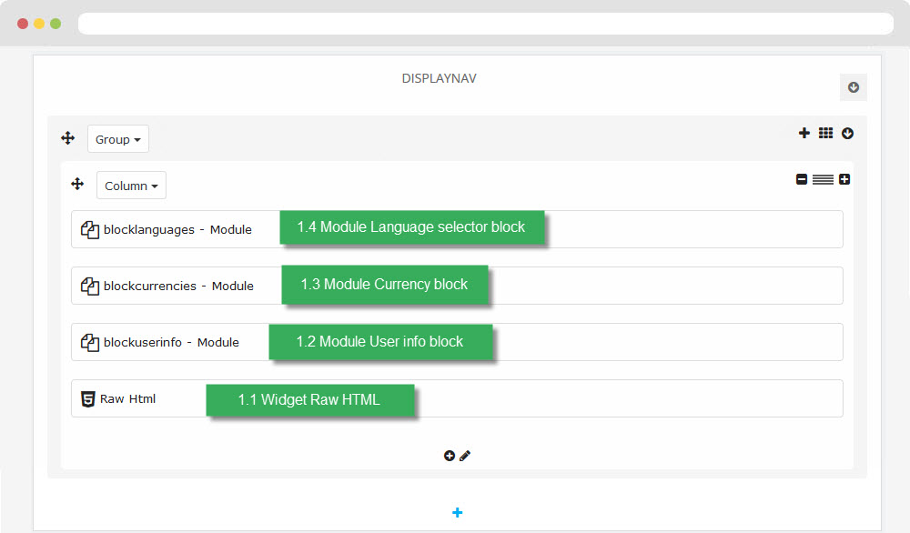Image resolution: width=910 pixels, height=533 pixels.
Task: Edit the column with the pencil icon
Action: 465,456
